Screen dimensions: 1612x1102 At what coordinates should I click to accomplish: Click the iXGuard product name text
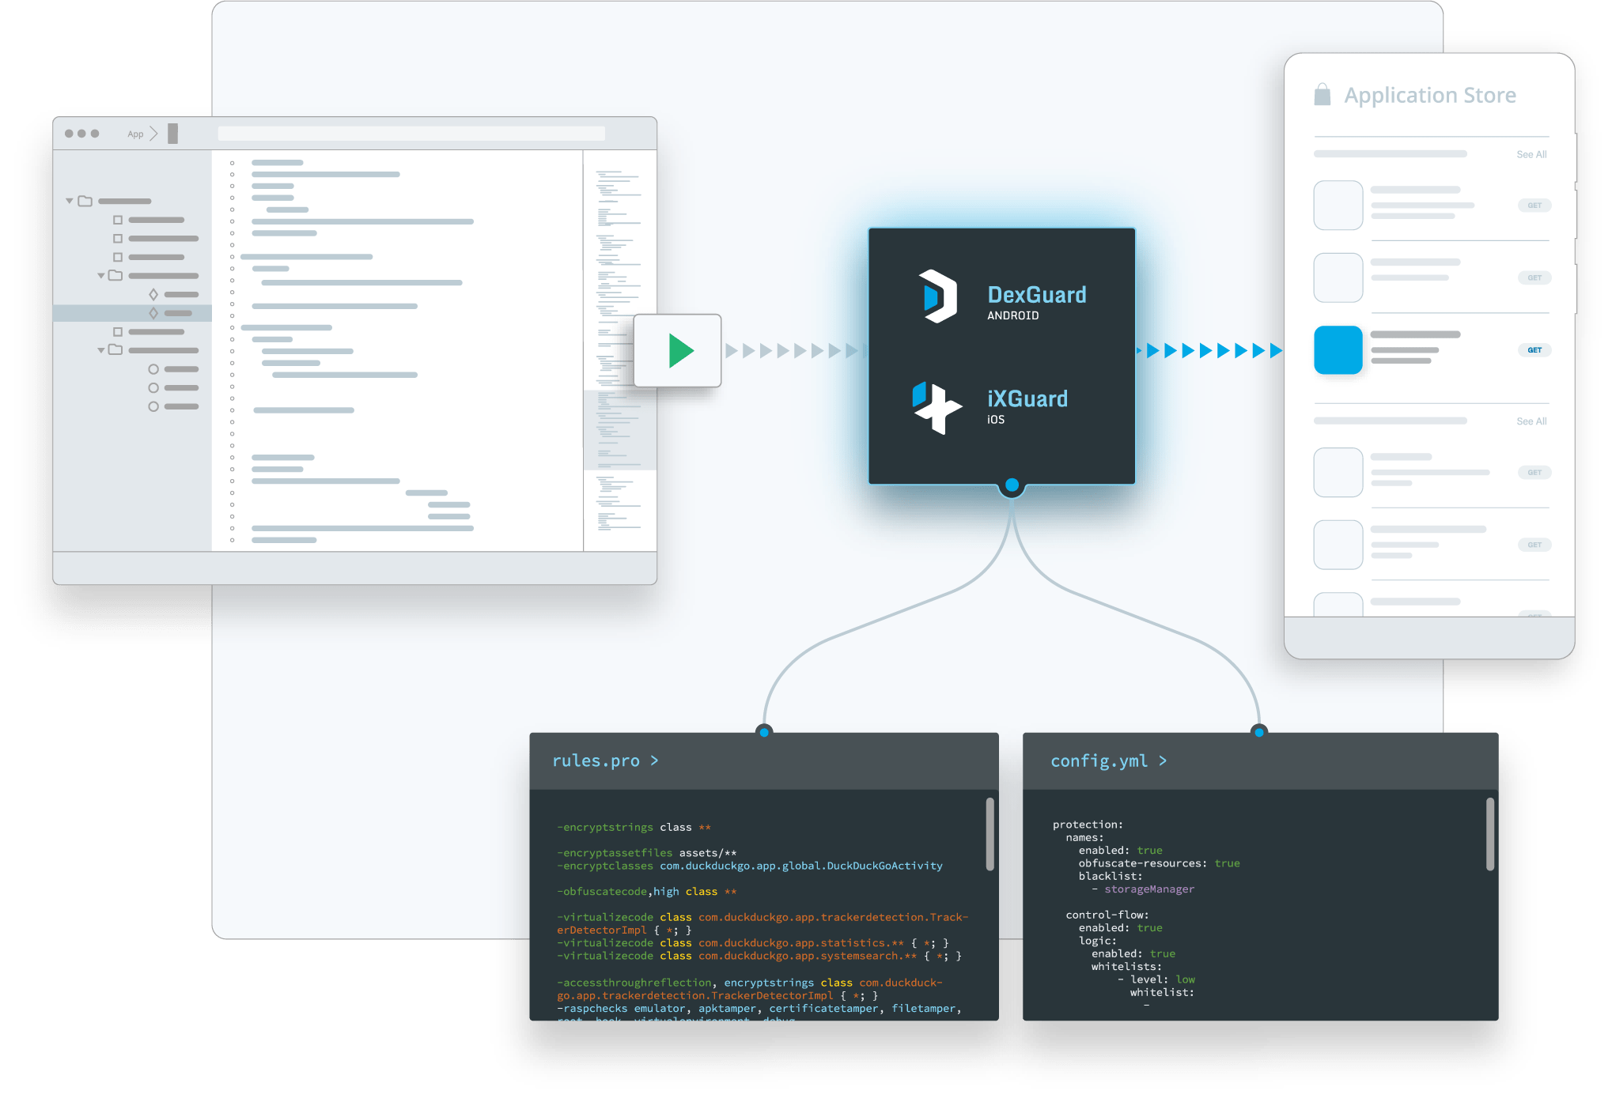1027,399
